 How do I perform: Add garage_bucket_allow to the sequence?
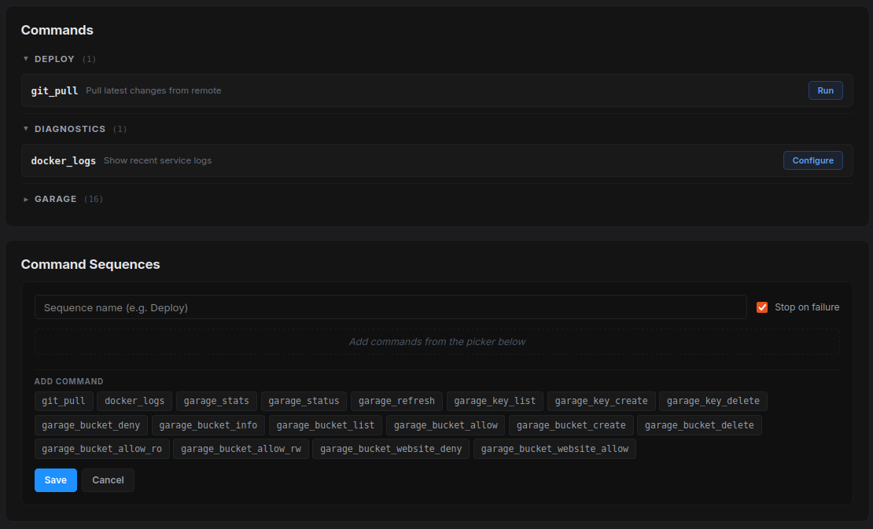coord(446,425)
